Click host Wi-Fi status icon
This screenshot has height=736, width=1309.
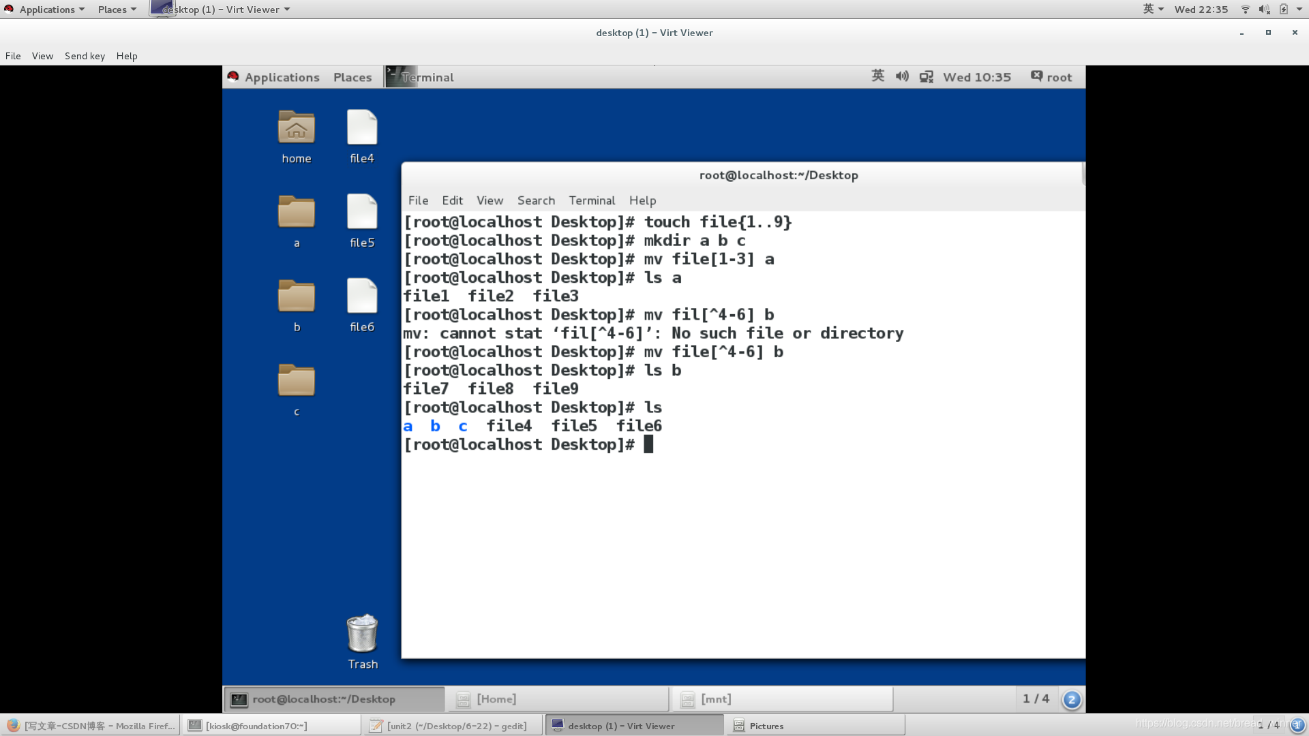1245,10
